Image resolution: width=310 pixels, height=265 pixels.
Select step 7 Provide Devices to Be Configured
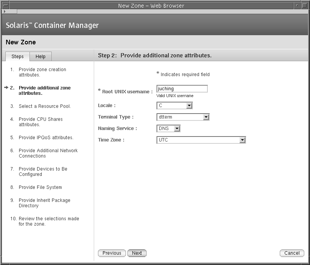(43, 172)
